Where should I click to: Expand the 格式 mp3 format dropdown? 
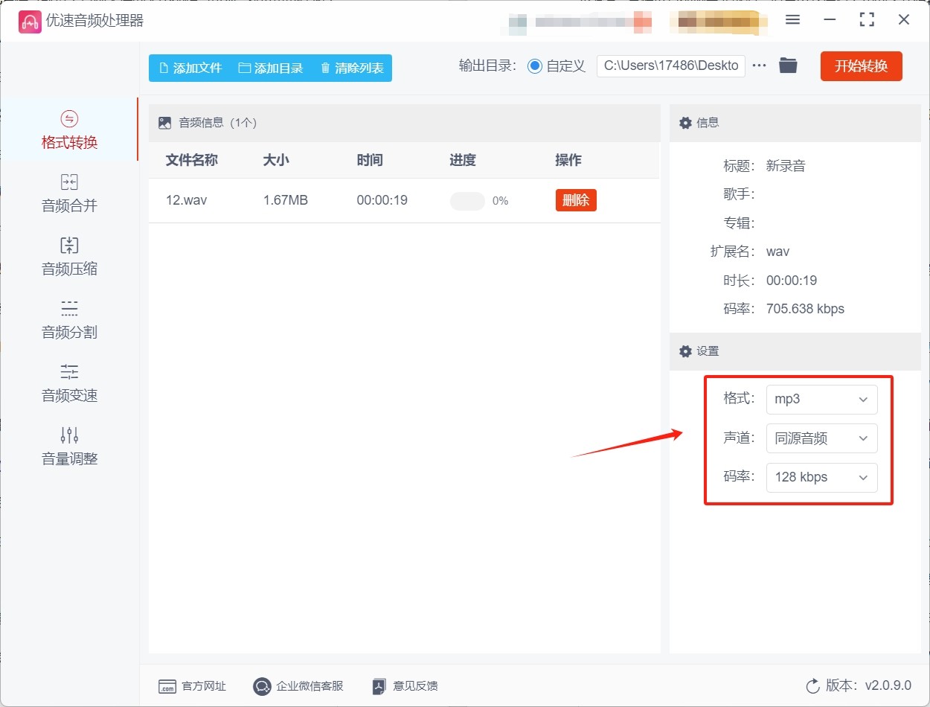point(821,399)
